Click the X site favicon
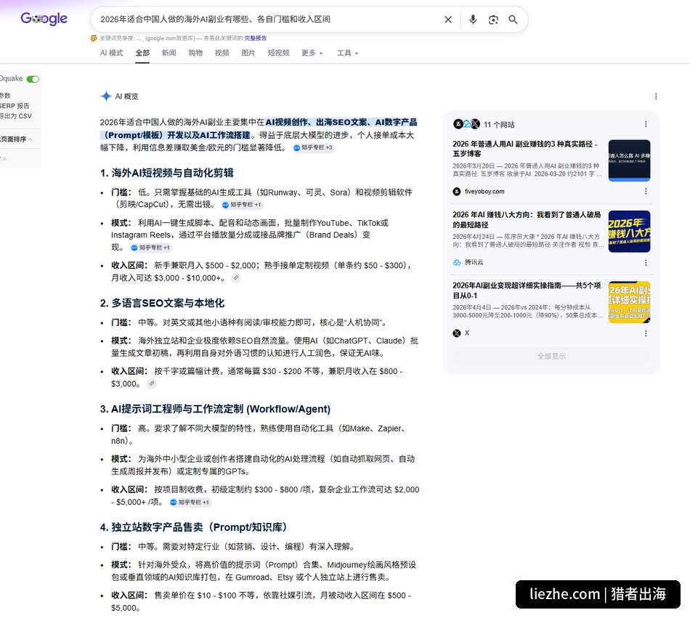The width and height of the screenshot is (690, 618). click(457, 333)
